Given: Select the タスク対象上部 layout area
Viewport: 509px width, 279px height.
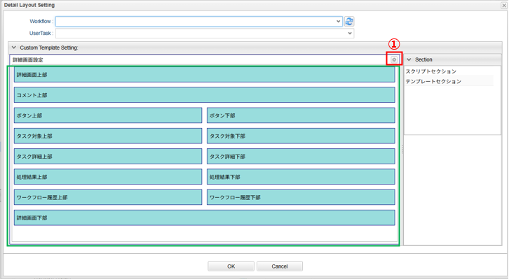Looking at the screenshot, I should point(108,136).
